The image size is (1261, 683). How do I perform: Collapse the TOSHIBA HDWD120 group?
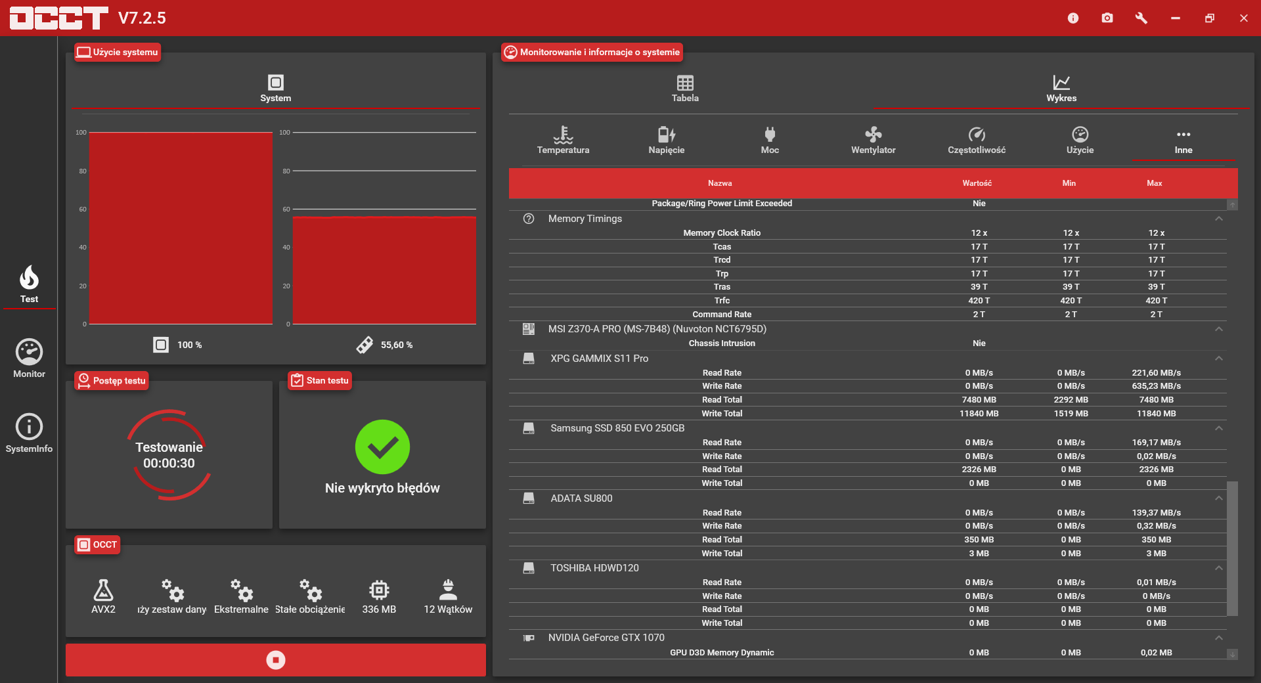[1219, 568]
